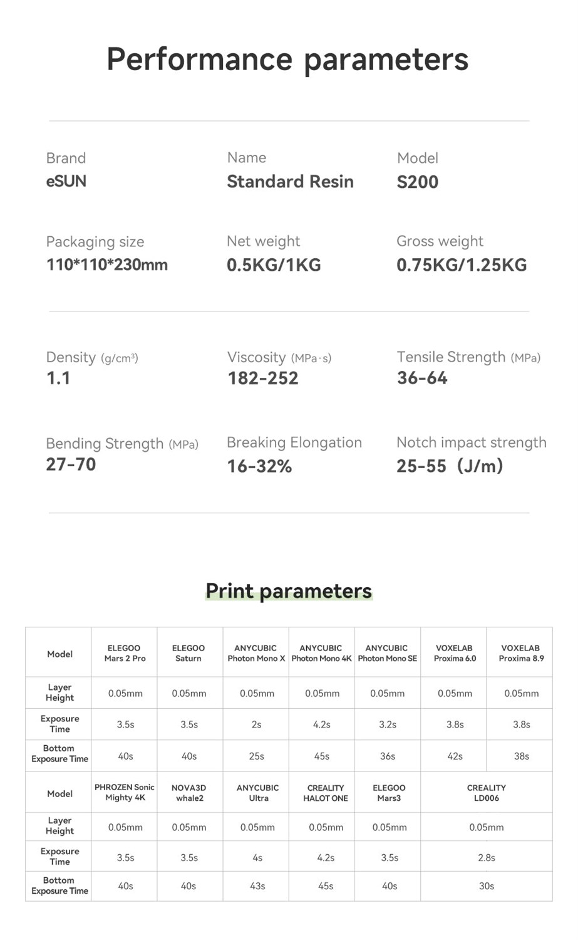This screenshot has width=578, height=940.
Task: Select the Notch impact strength label
Action: 471,442
